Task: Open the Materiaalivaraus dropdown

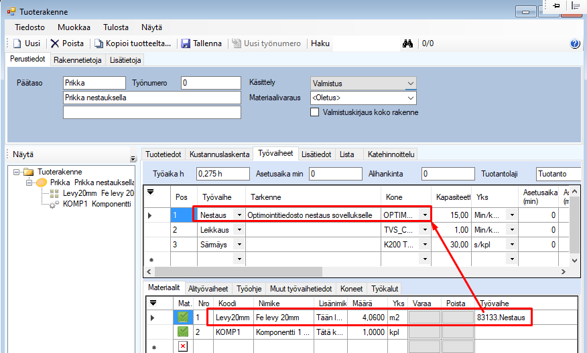Action: pos(410,98)
